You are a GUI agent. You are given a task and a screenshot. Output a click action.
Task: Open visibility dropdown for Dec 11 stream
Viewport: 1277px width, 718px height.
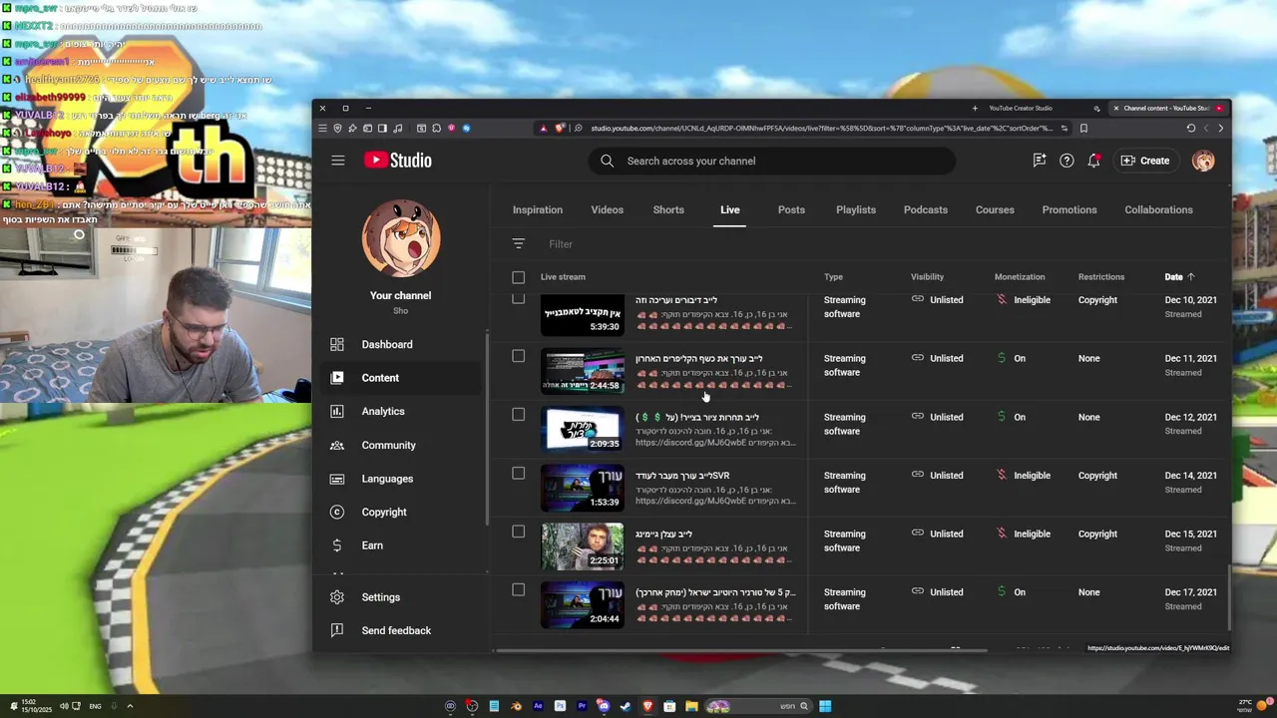pyautogui.click(x=938, y=358)
